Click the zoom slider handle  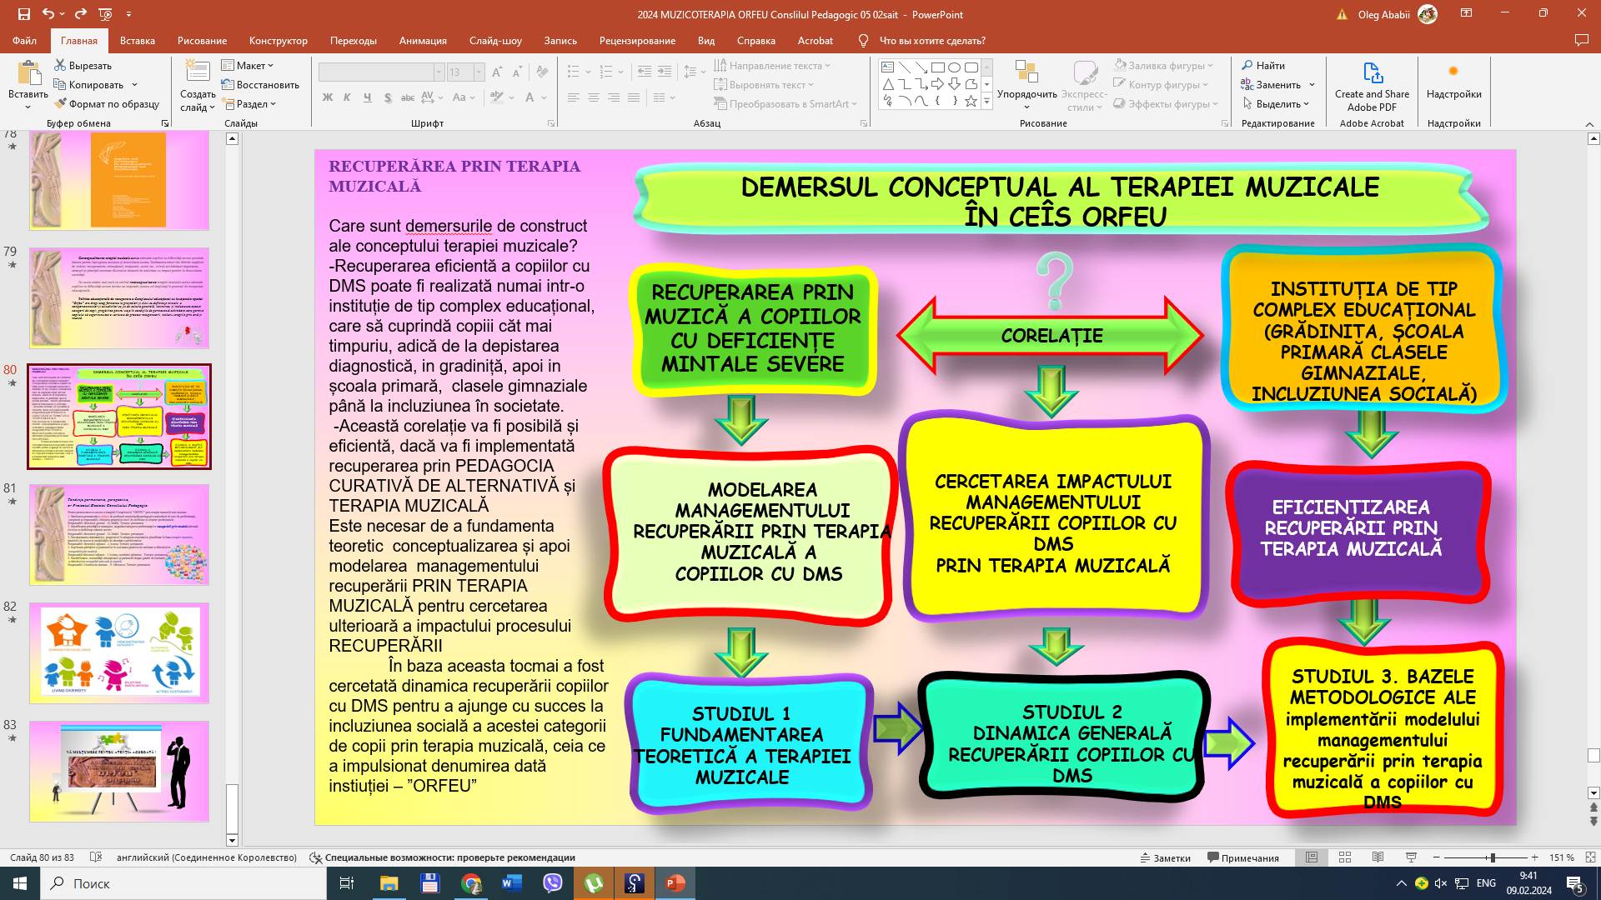pyautogui.click(x=1493, y=857)
